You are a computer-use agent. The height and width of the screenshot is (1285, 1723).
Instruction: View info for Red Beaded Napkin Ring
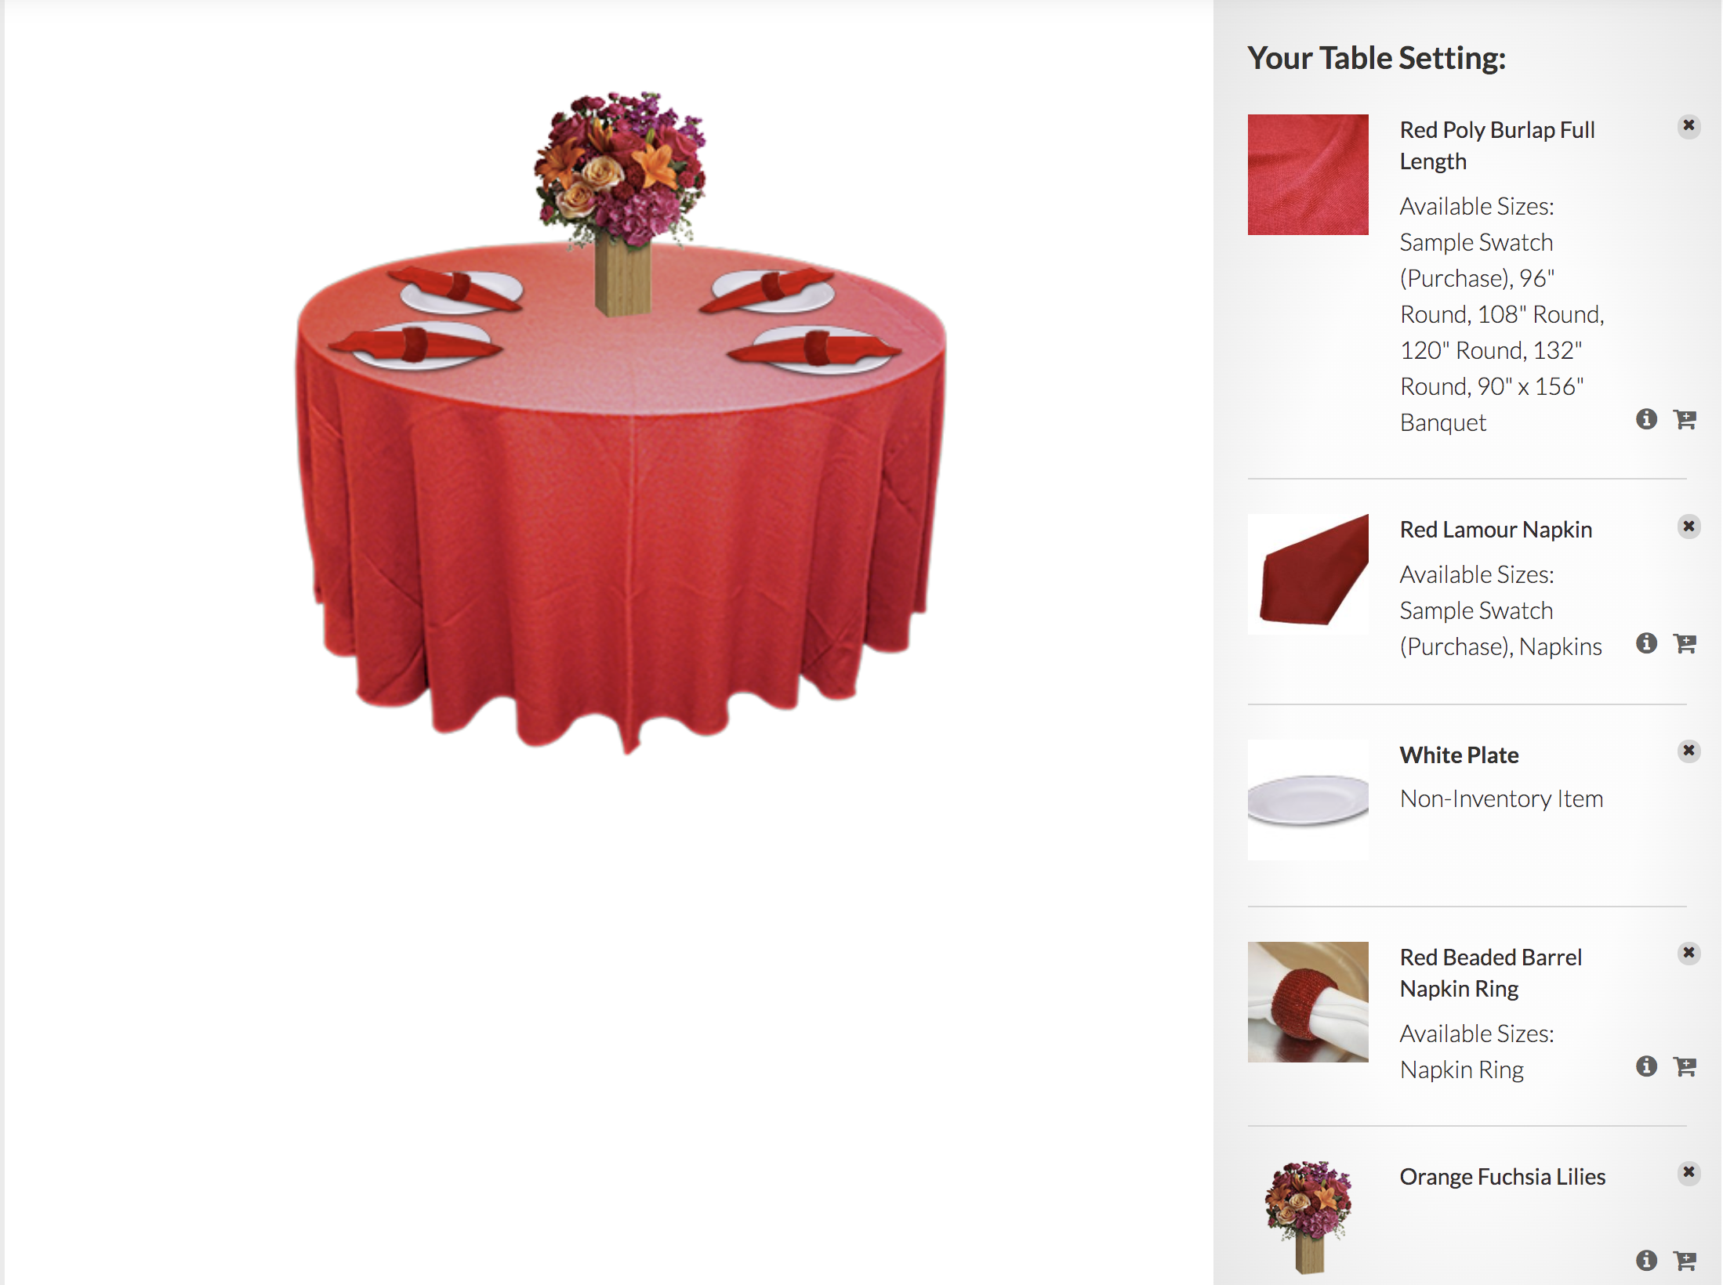tap(1646, 1066)
